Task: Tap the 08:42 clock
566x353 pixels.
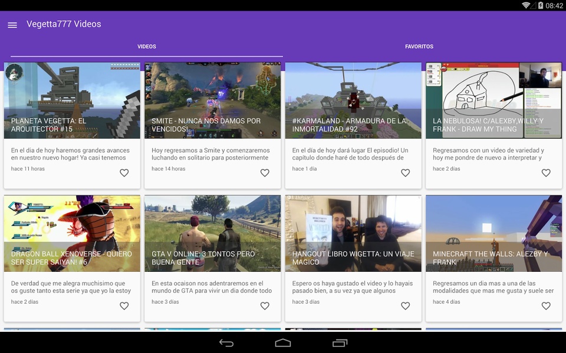Action: (x=554, y=5)
